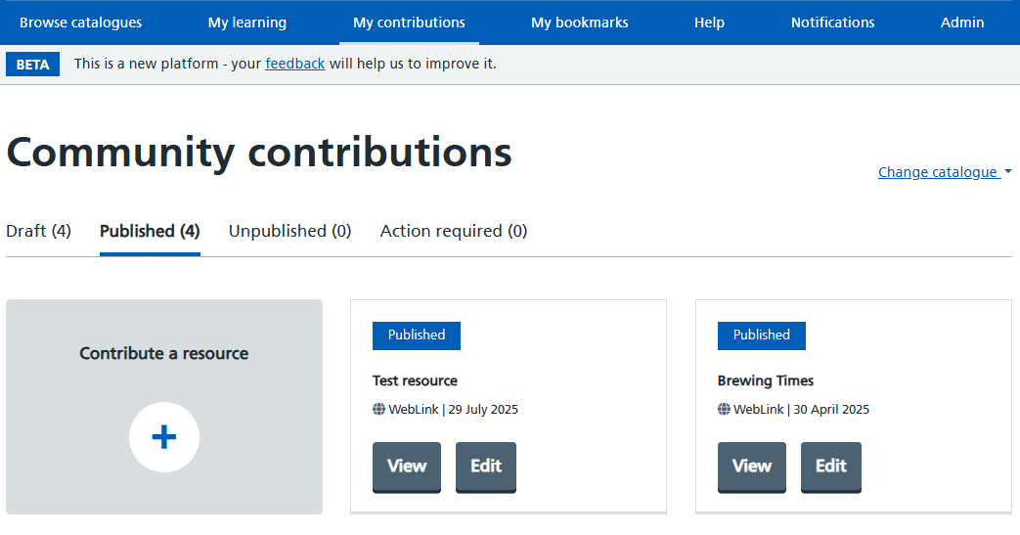This screenshot has height=535, width=1020.
Task: Follow the feedback link in the banner
Action: (294, 64)
